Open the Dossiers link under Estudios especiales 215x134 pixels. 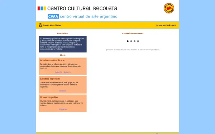point(62,91)
